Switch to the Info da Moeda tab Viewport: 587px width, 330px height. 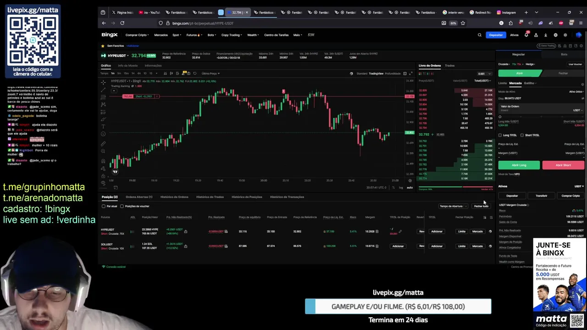click(127, 66)
